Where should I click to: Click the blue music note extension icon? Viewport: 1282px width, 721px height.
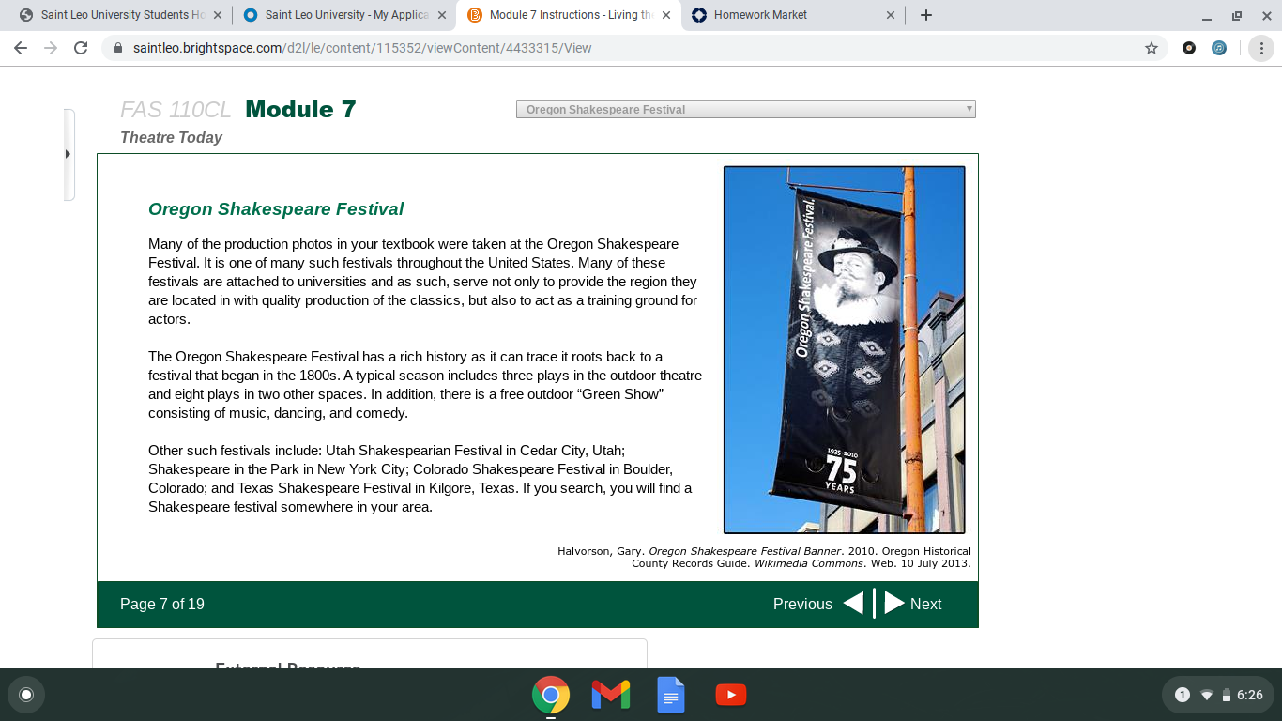(1219, 48)
